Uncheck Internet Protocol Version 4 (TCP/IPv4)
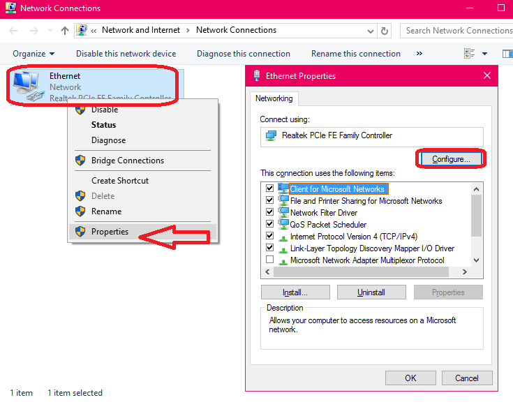Viewport: 513px width, 409px height. pyautogui.click(x=269, y=236)
